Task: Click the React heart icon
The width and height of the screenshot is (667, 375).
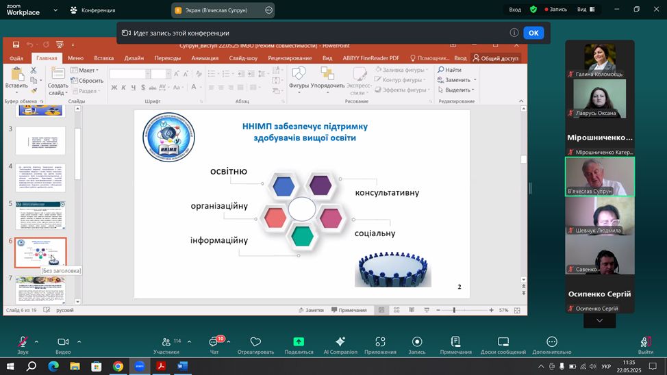Action: pyautogui.click(x=255, y=342)
